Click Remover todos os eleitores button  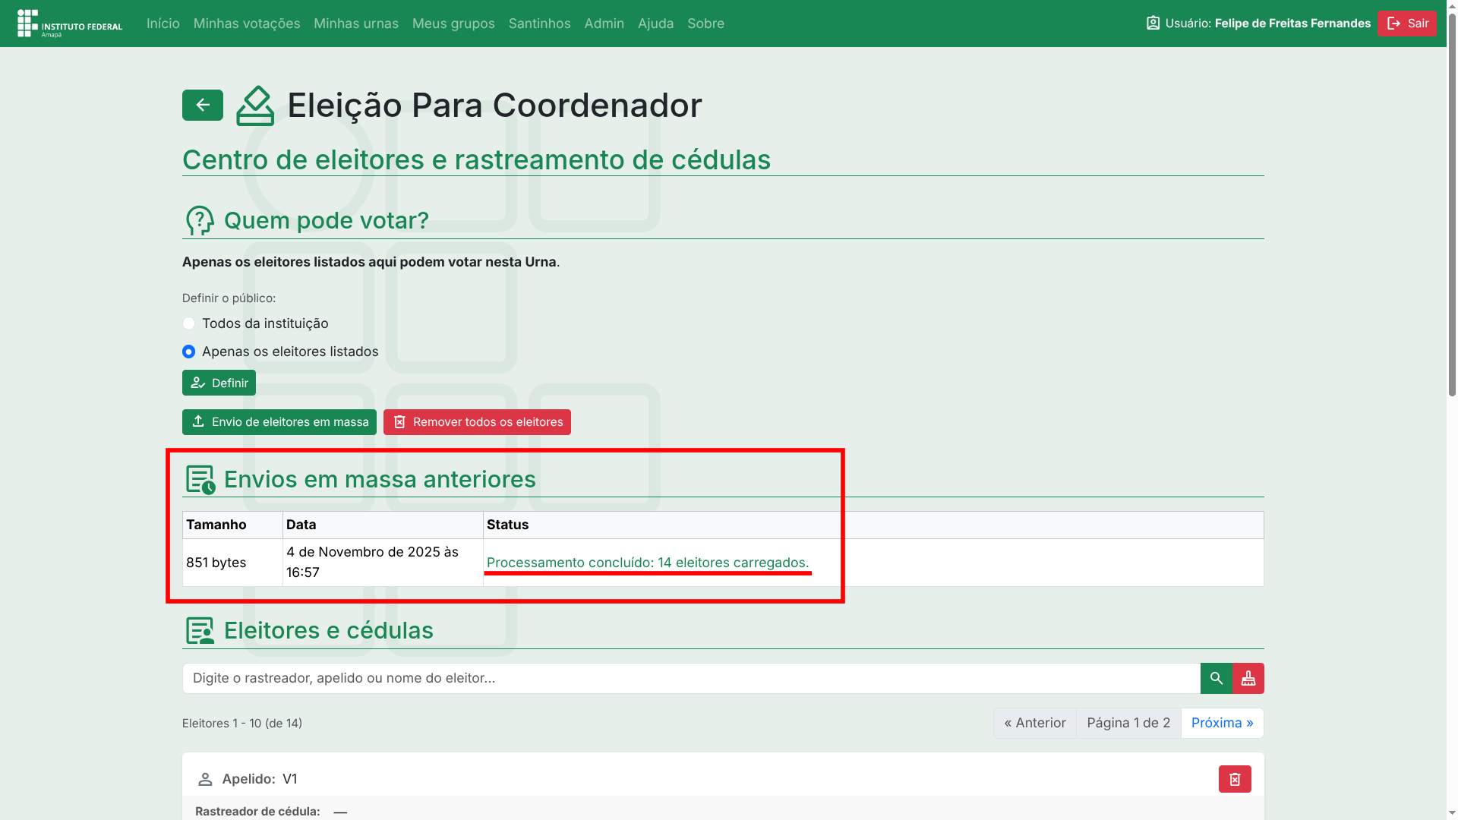476,422
